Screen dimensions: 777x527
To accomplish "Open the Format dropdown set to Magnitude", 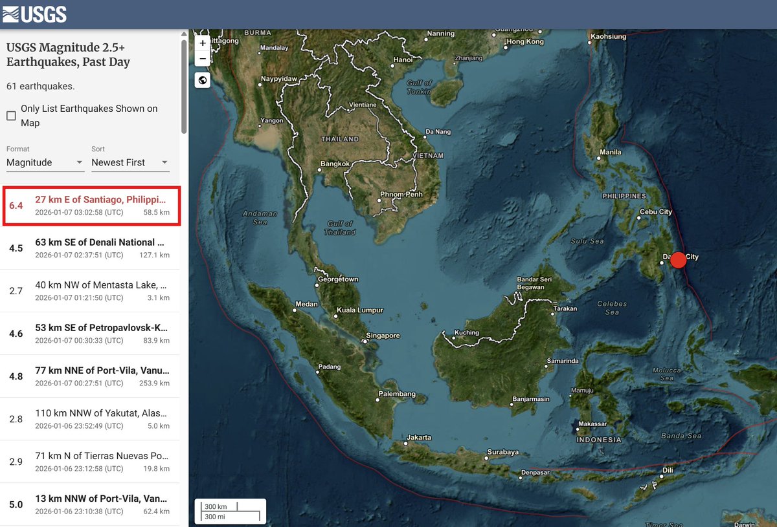I will point(45,162).
